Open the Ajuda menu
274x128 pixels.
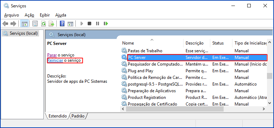(x=61, y=15)
